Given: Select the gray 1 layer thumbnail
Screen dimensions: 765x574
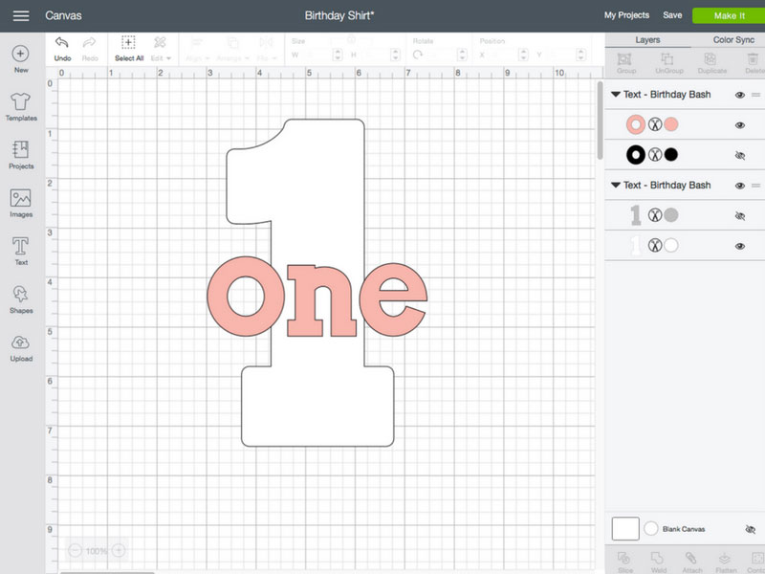Looking at the screenshot, I should point(635,214).
